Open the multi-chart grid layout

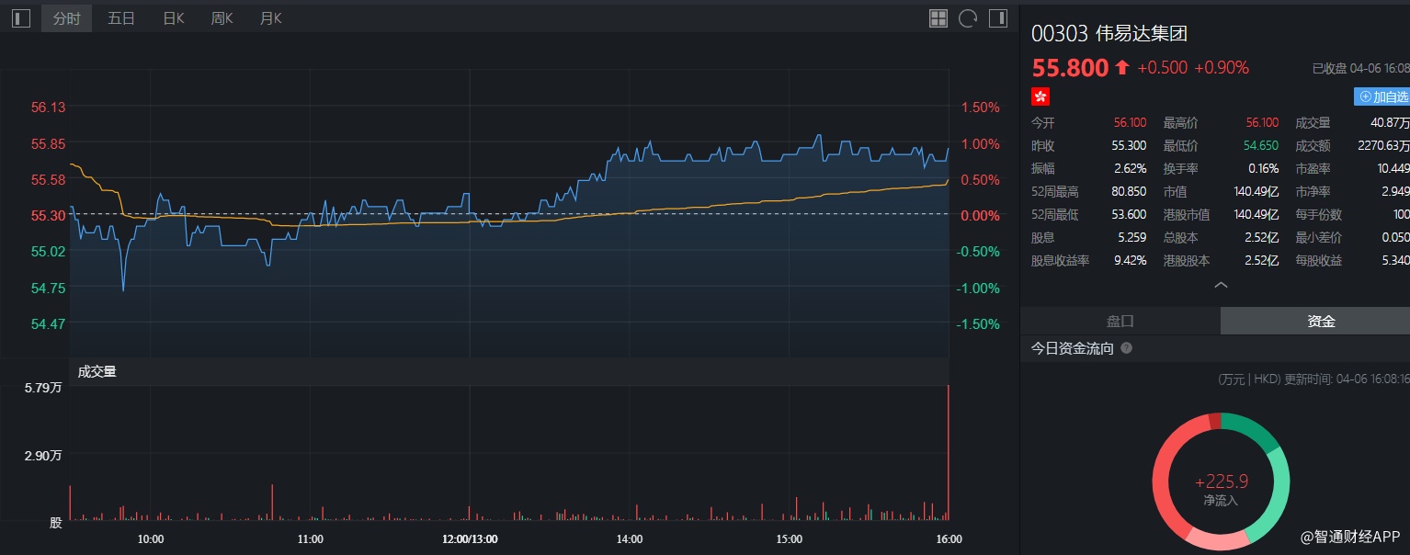(x=938, y=18)
